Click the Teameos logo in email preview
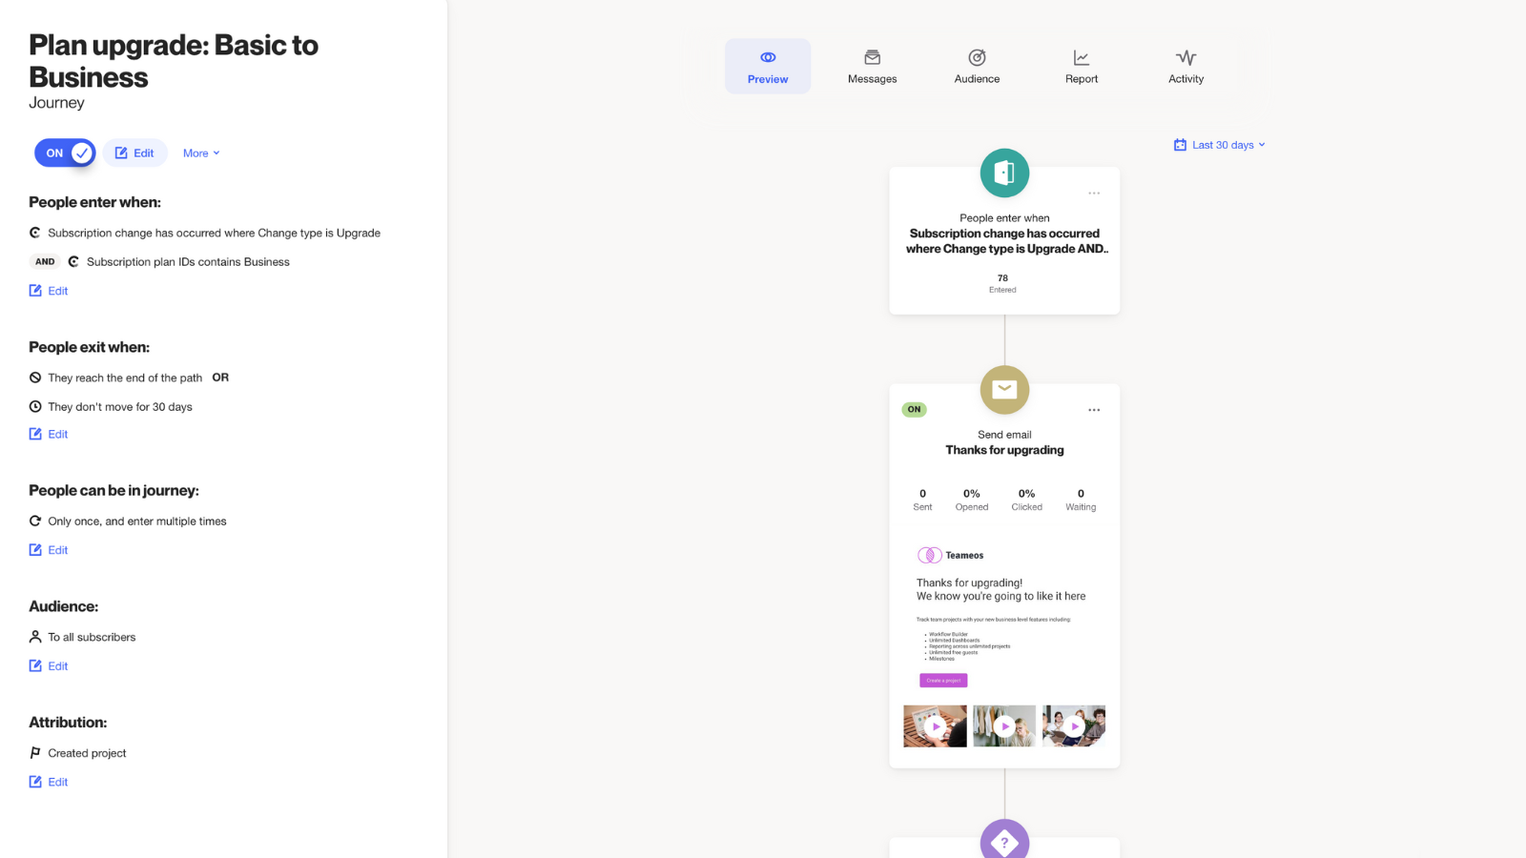The width and height of the screenshot is (1526, 858). coord(930,555)
